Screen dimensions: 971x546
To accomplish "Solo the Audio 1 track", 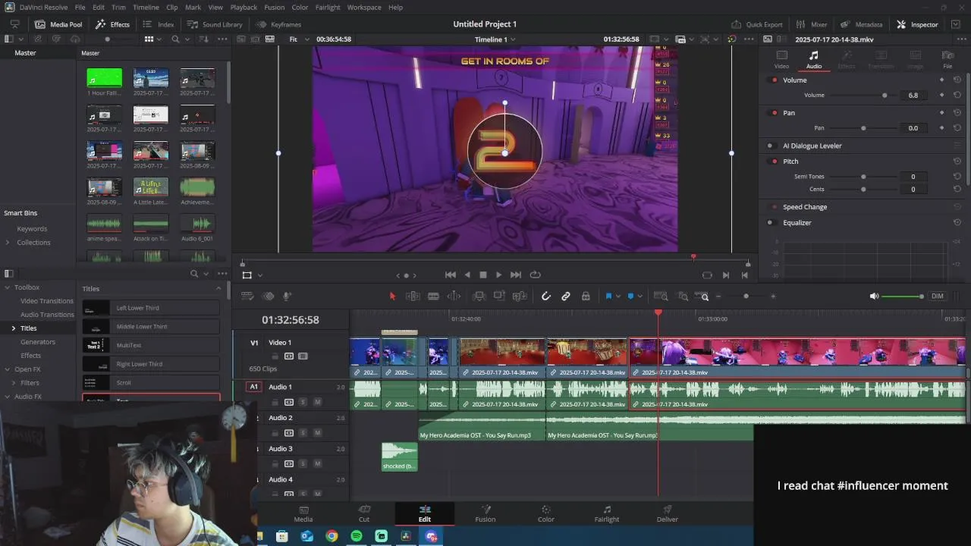I will [x=303, y=402].
